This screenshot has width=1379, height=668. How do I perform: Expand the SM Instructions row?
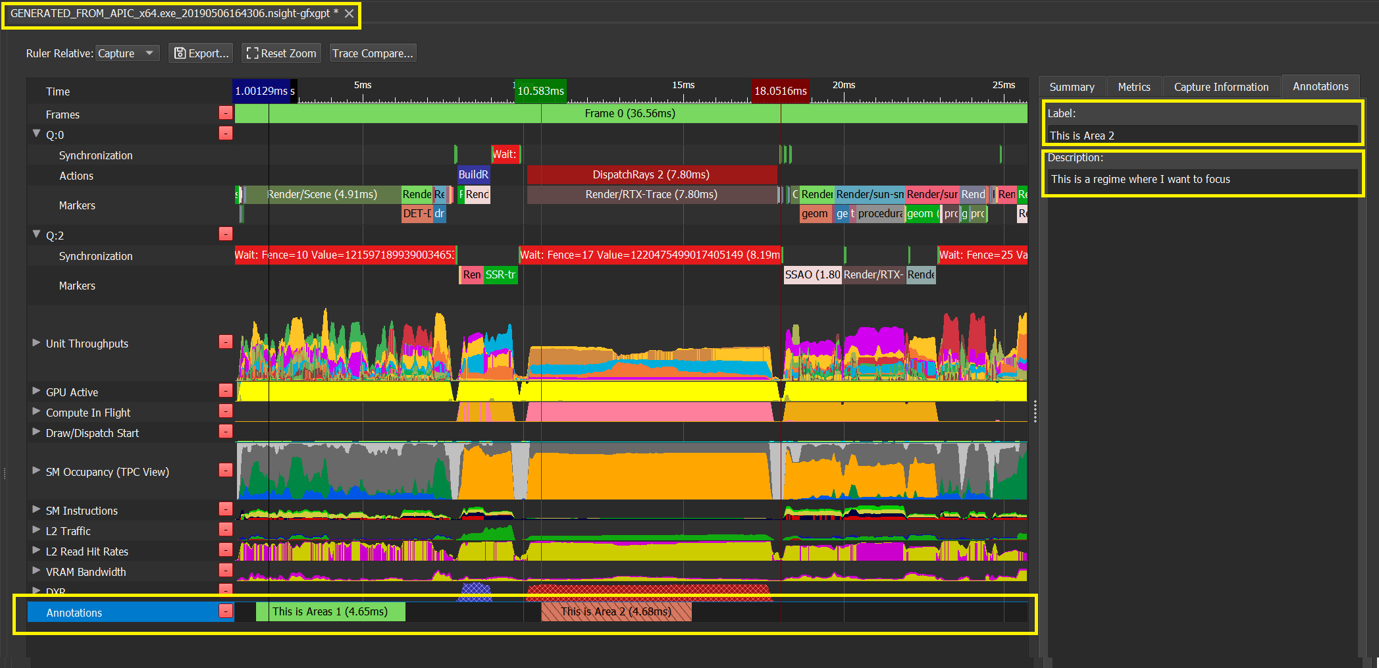[36, 509]
